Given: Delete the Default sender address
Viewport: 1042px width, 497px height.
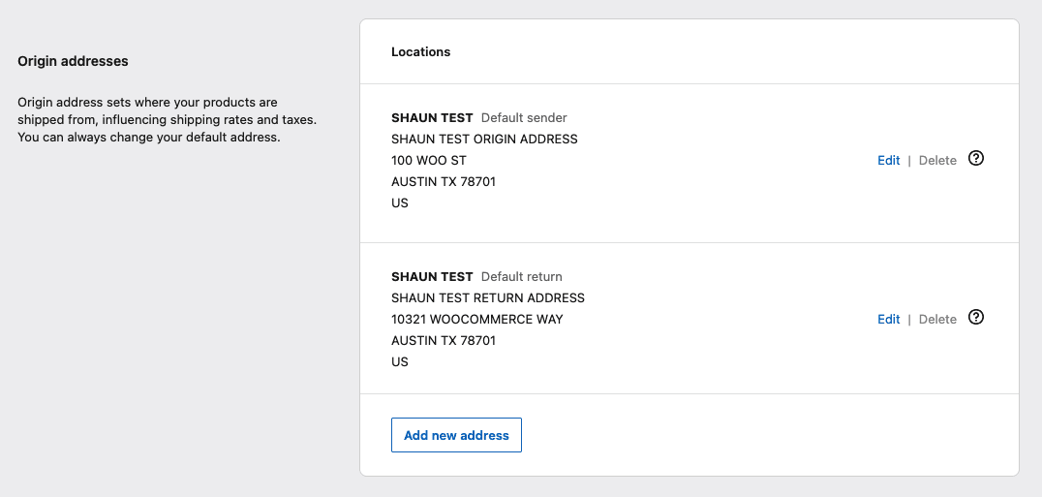Looking at the screenshot, I should (937, 160).
